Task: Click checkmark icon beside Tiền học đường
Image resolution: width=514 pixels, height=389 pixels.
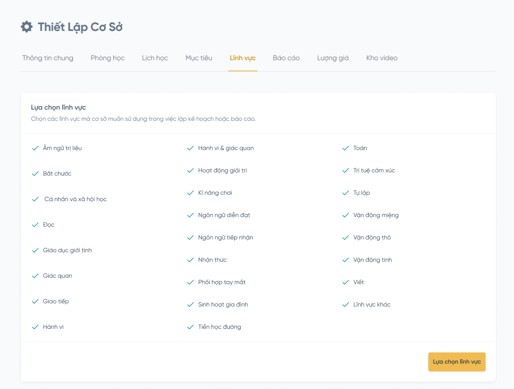Action: (190, 327)
